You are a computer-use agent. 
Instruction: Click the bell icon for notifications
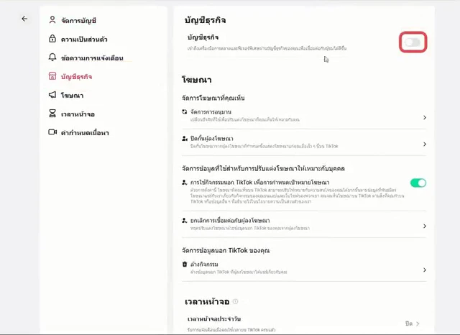click(52, 58)
